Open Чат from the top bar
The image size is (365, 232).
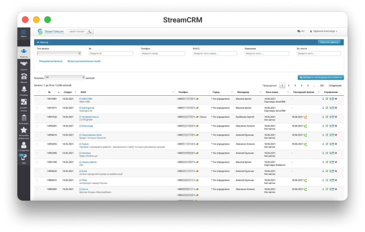point(302,32)
